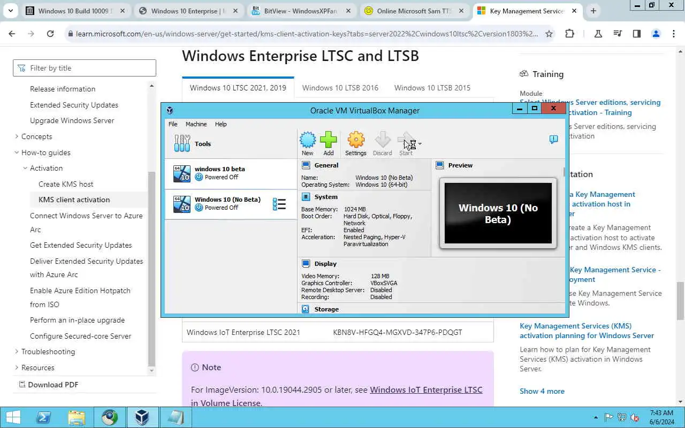Show hidden system tray icons

coord(596,418)
